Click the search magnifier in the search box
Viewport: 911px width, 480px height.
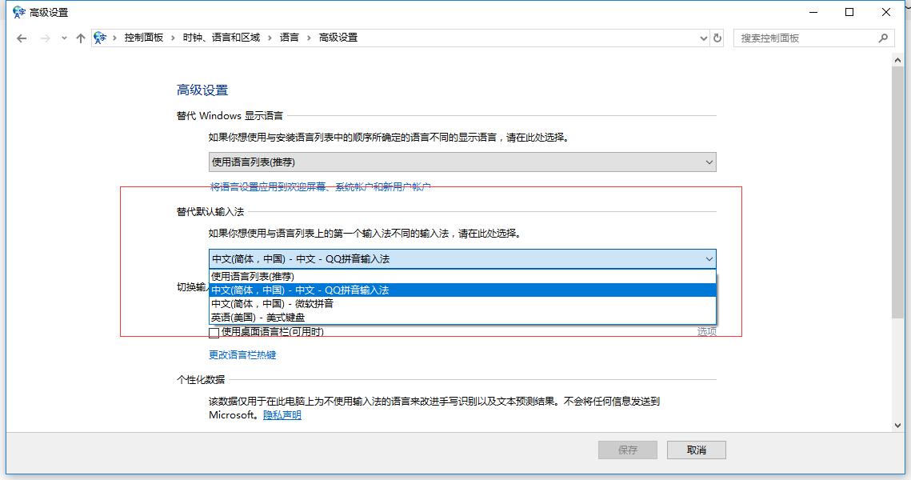click(x=882, y=38)
